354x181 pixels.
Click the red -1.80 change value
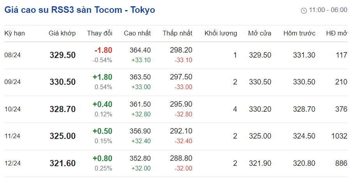click(x=103, y=50)
